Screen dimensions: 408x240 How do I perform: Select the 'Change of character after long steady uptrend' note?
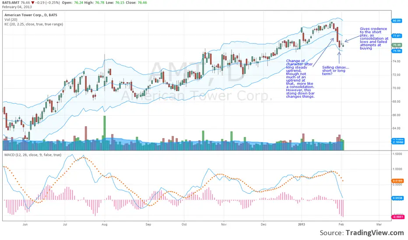click(300, 79)
